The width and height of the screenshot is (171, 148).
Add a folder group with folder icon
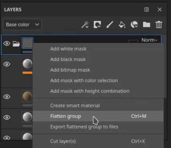(146, 25)
